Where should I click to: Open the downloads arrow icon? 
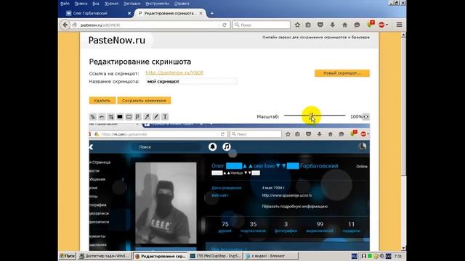333,25
